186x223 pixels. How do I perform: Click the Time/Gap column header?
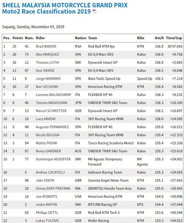(x=174, y=38)
